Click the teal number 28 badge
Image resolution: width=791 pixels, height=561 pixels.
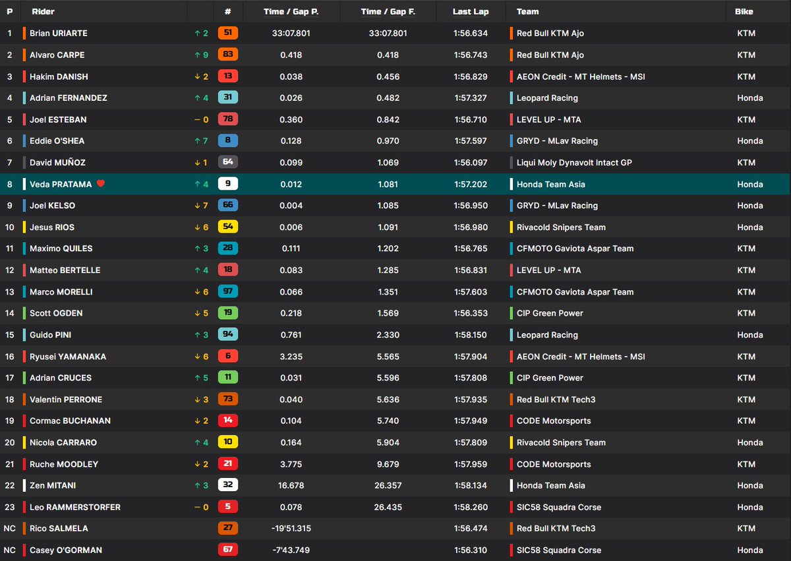click(x=227, y=249)
